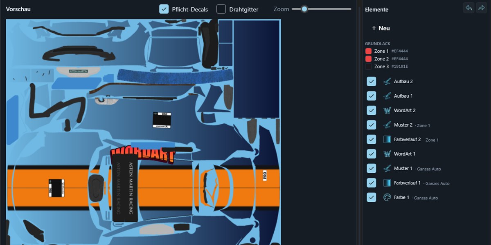This screenshot has width=491, height=245.
Task: Select the Farbverlauf 1 layer name
Action: [408, 183]
